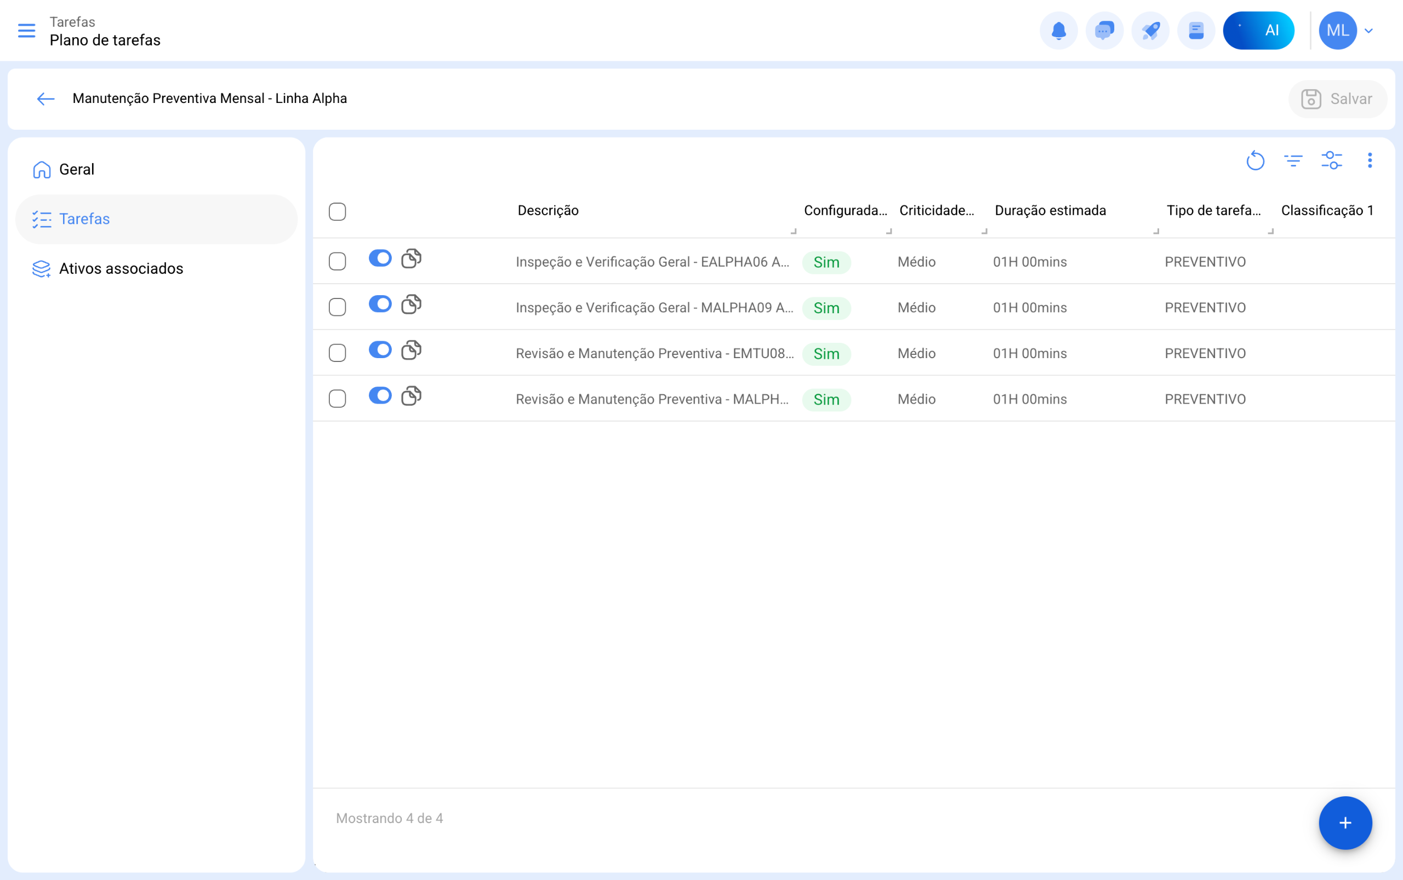Open the table filter icon
The width and height of the screenshot is (1403, 880).
[x=1293, y=160]
